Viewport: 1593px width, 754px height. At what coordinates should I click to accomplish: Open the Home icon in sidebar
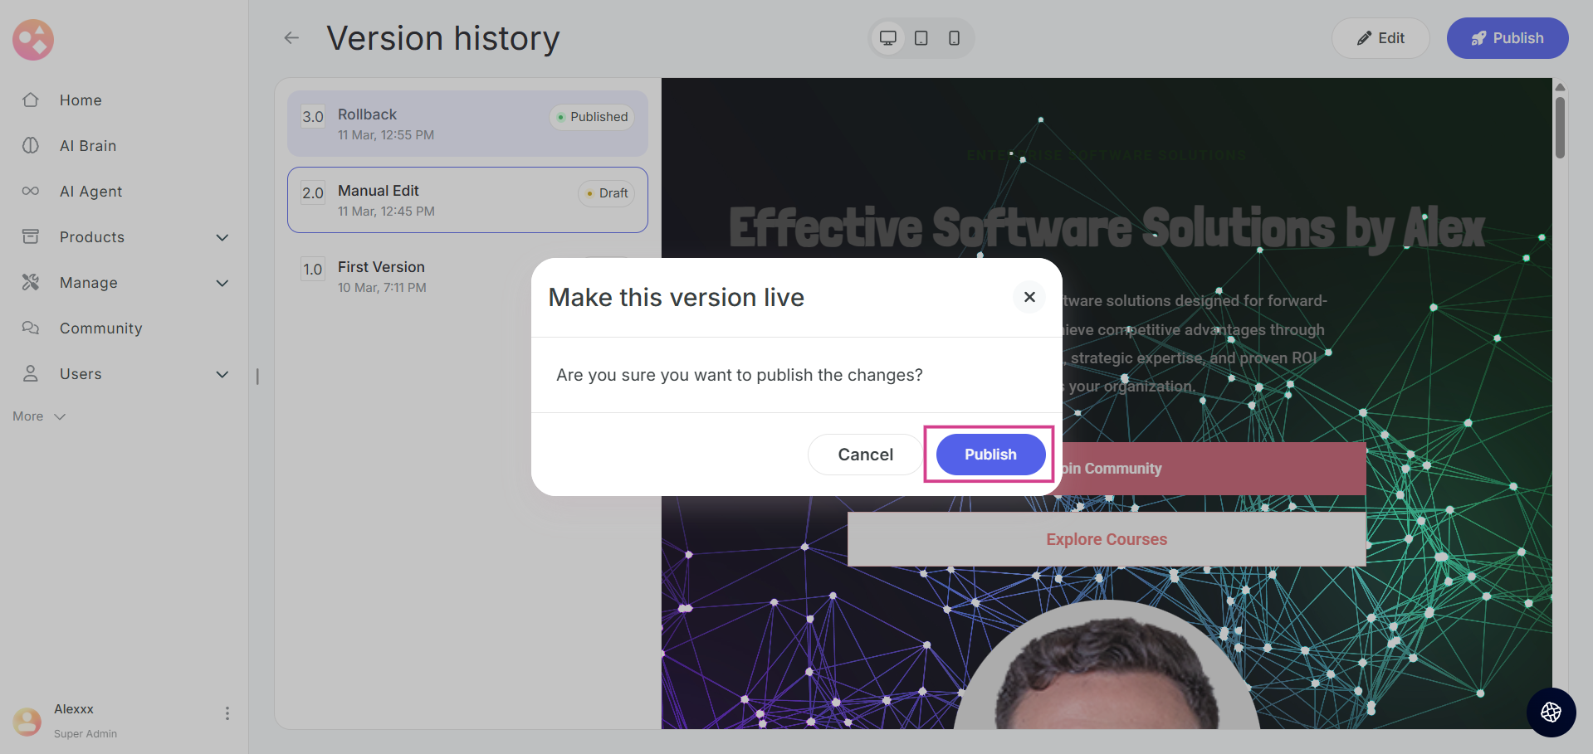click(31, 100)
